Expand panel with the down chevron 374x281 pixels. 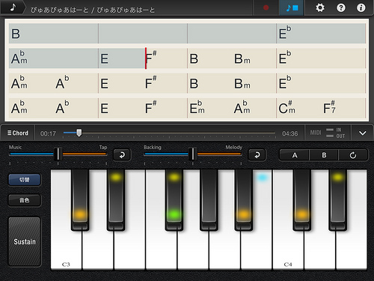(362, 133)
